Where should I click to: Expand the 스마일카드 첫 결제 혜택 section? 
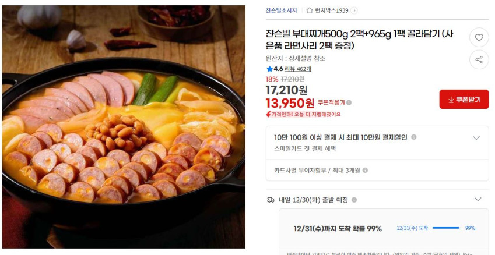476,138
